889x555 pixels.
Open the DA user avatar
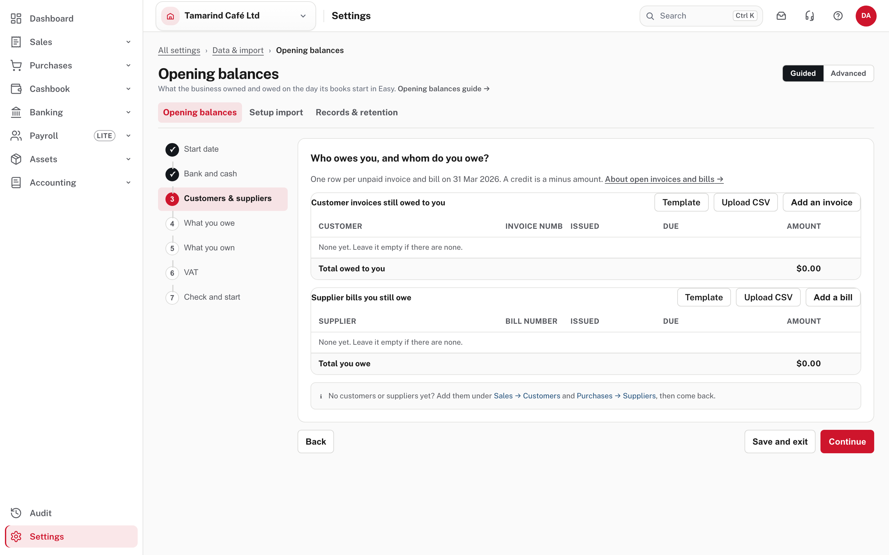point(866,16)
